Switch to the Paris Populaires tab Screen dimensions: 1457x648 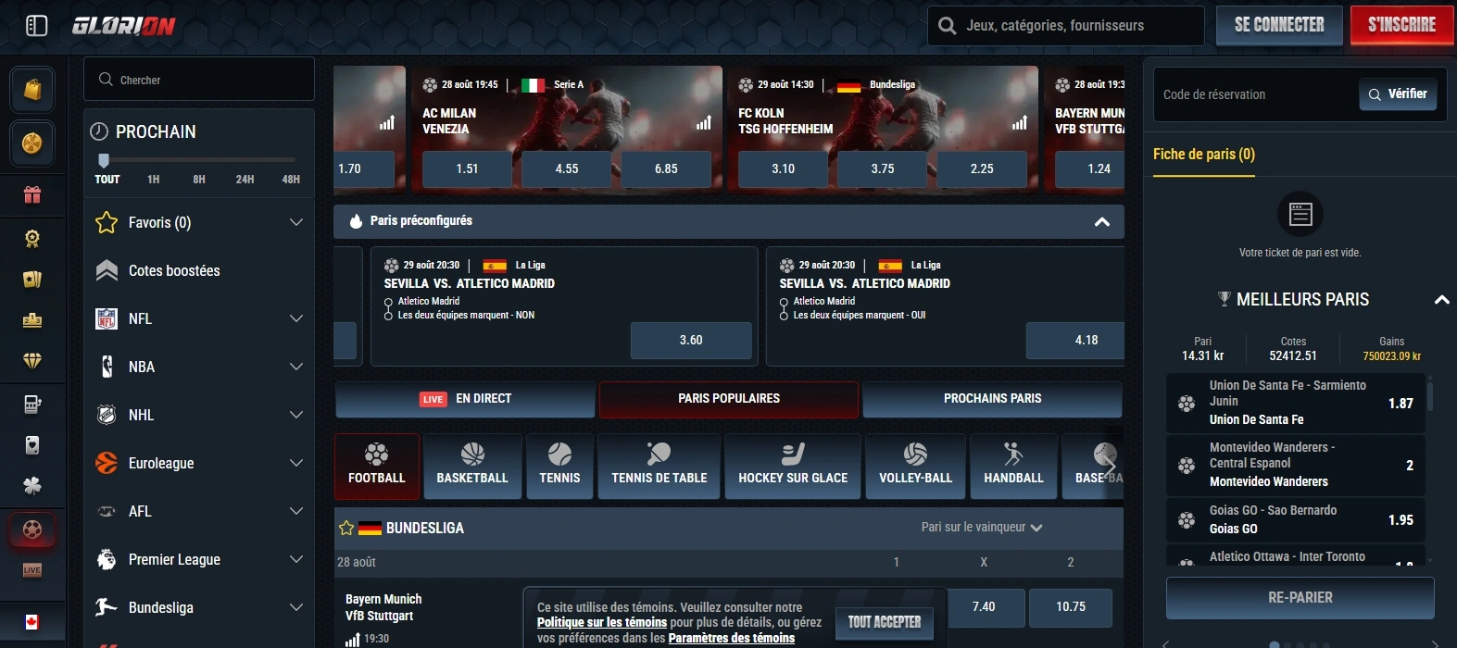pos(729,399)
